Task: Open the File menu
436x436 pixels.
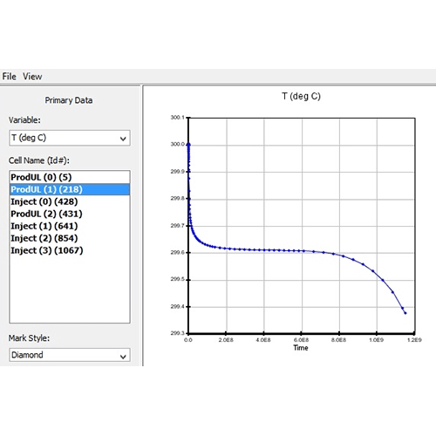Action: coord(9,77)
